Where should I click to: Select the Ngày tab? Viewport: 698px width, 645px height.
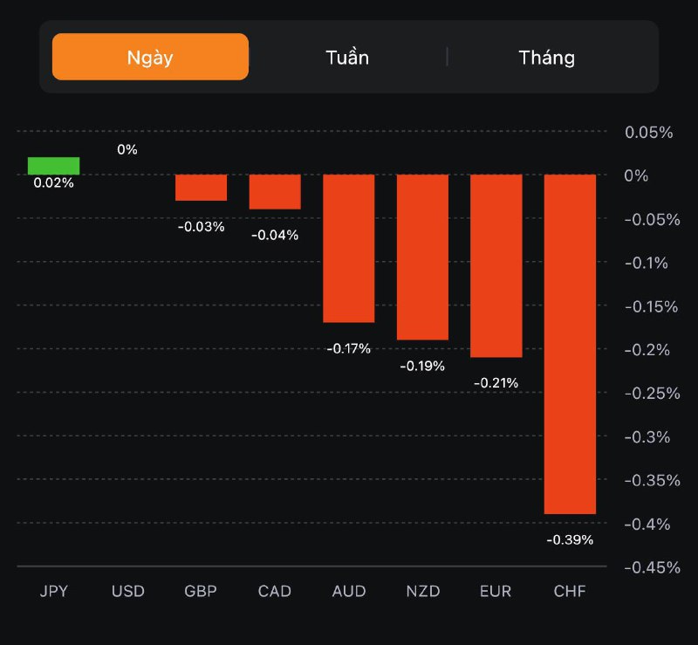tap(150, 58)
